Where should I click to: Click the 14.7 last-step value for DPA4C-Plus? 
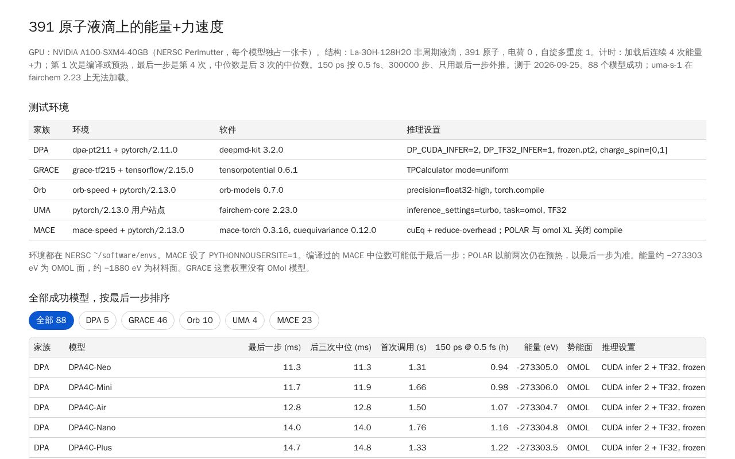(292, 448)
